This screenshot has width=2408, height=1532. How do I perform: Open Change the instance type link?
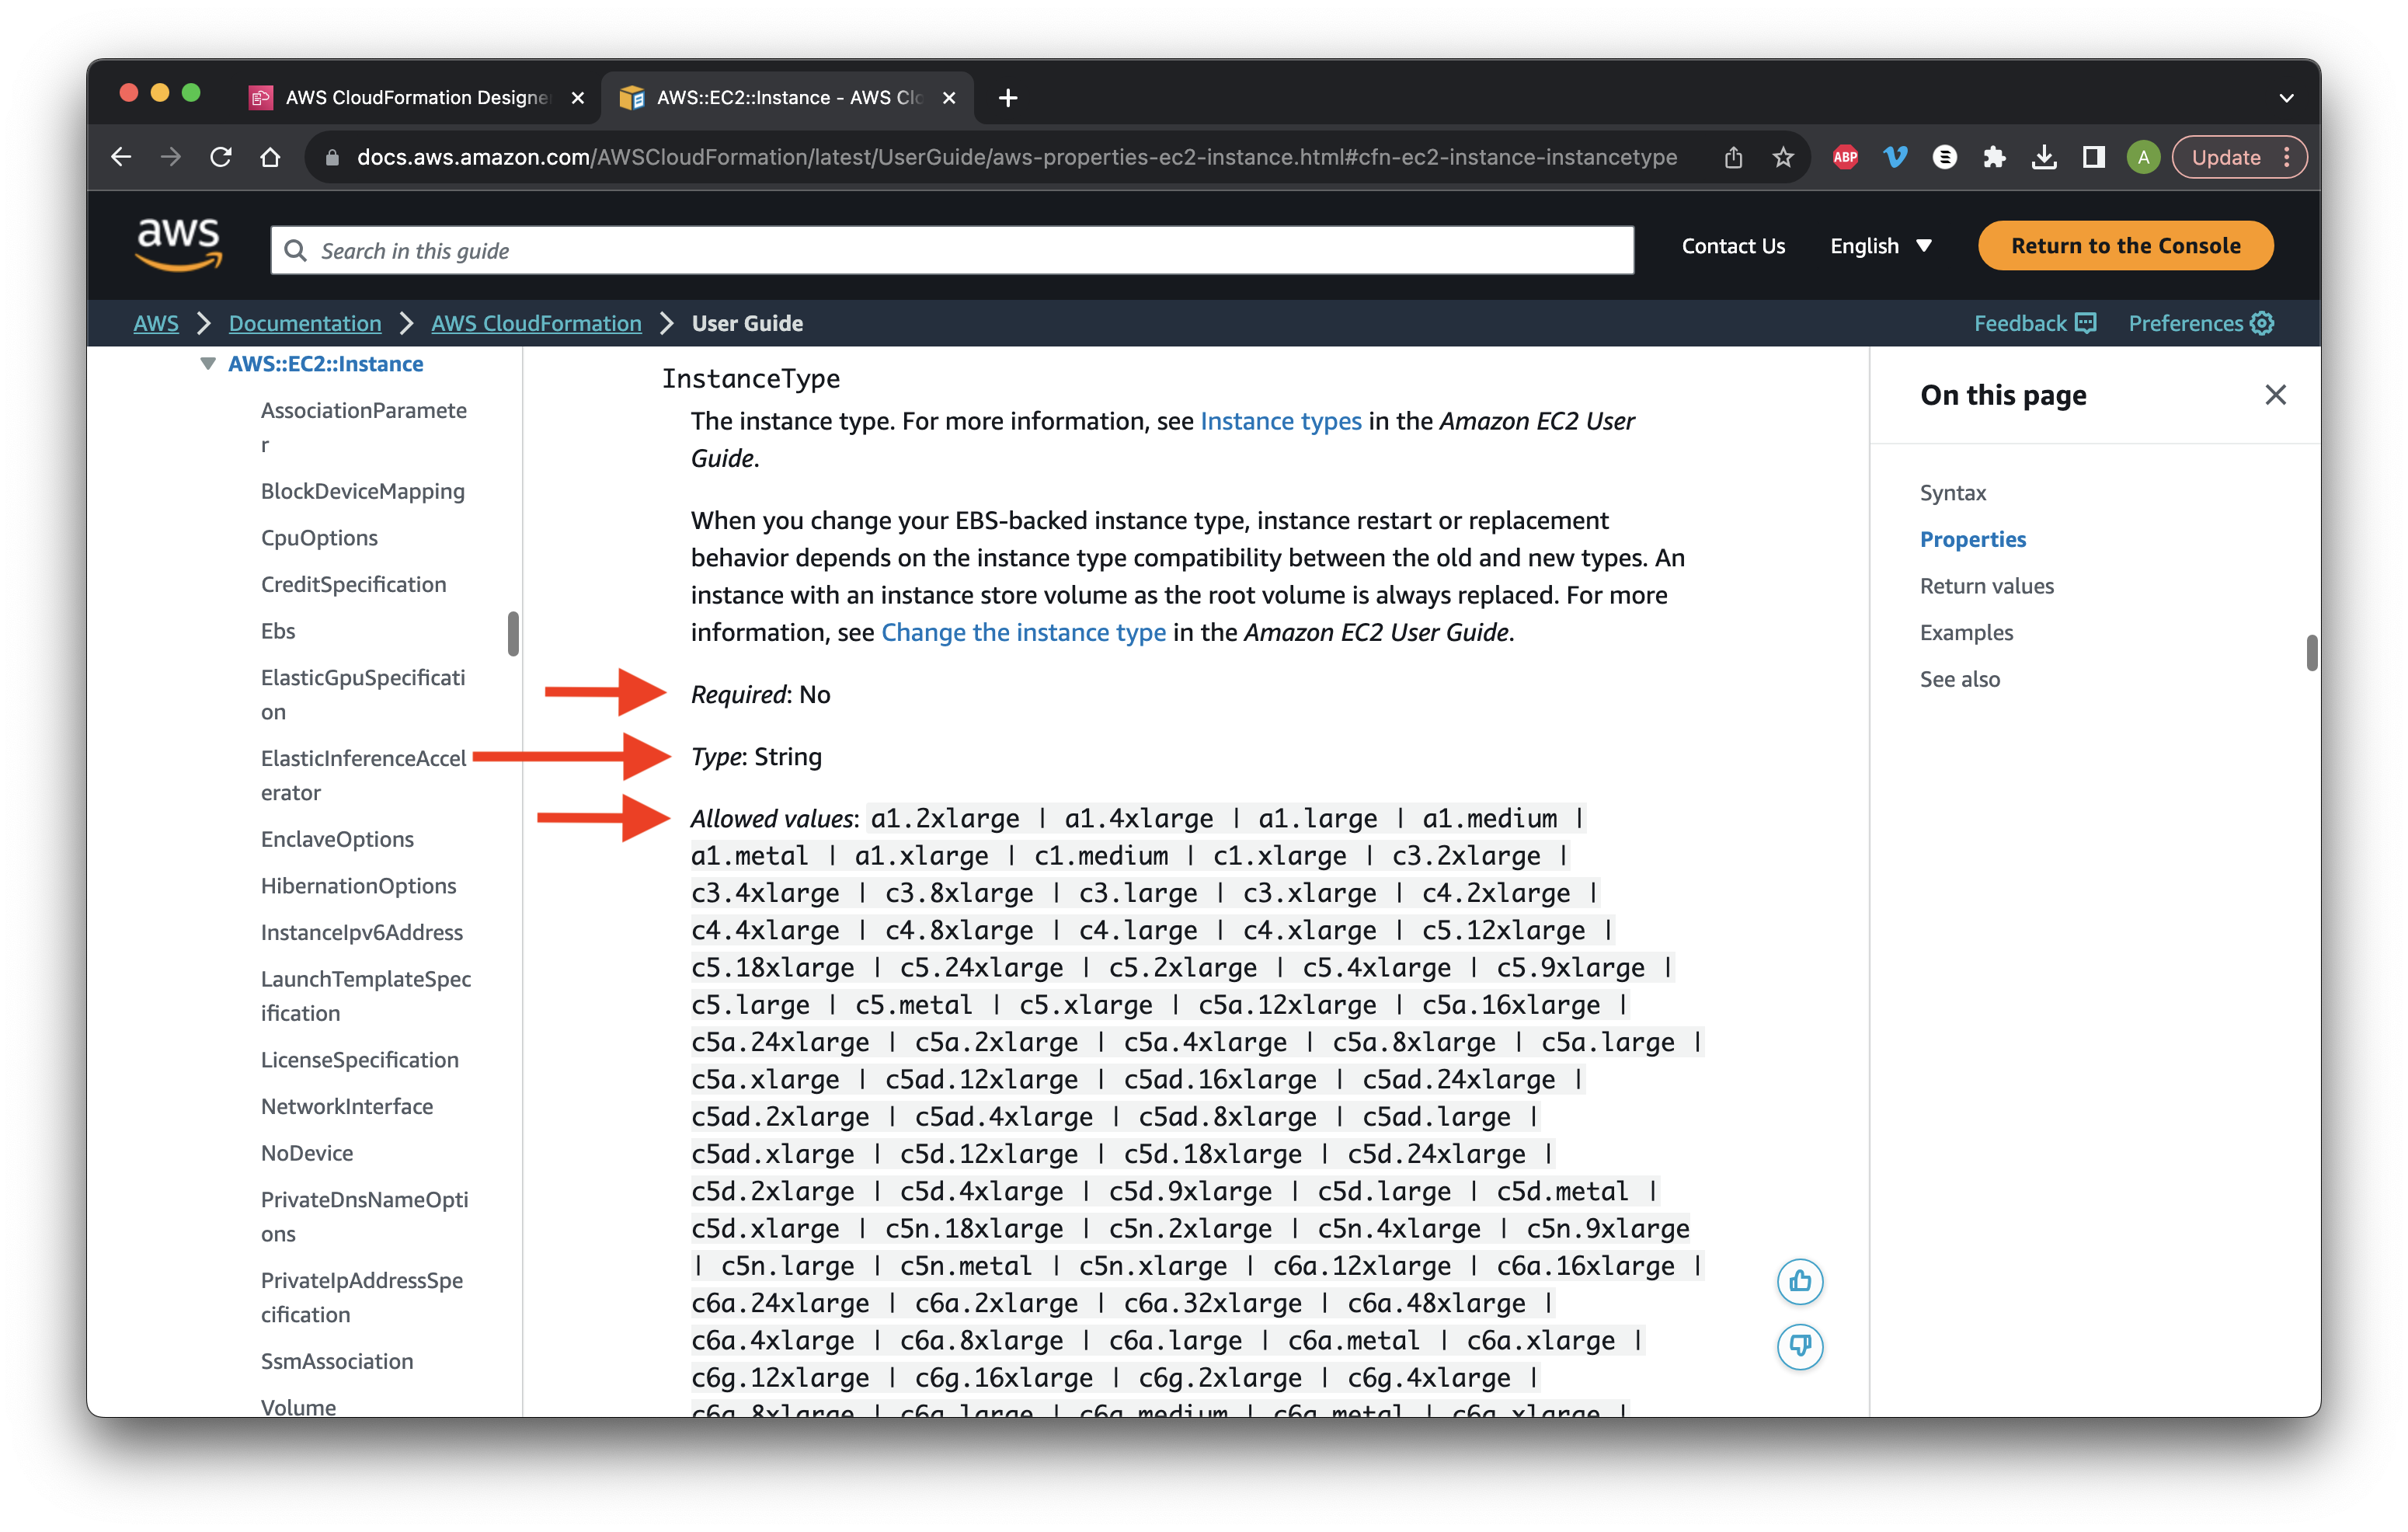click(x=1023, y=632)
